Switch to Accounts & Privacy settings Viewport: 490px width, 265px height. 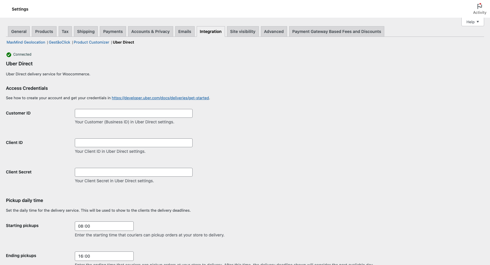(x=150, y=31)
